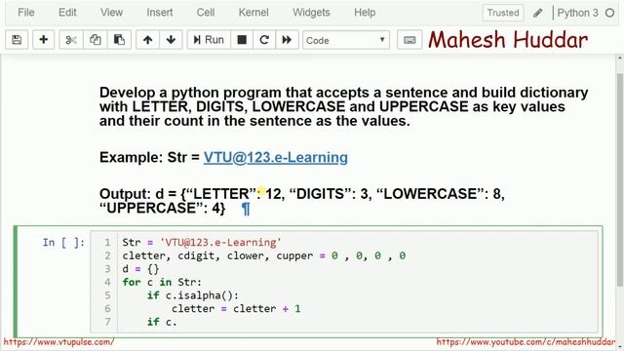Screen dimensions: 624x351
Task: Open the Kernel menu
Action: pyautogui.click(x=253, y=13)
